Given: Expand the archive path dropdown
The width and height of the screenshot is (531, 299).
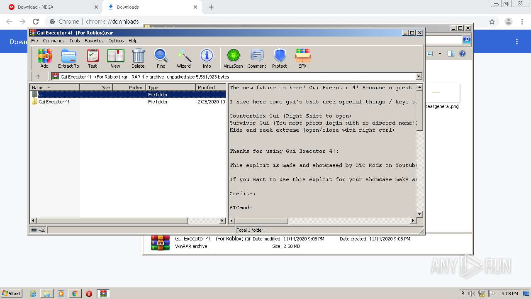Looking at the screenshot, I should point(419,76).
